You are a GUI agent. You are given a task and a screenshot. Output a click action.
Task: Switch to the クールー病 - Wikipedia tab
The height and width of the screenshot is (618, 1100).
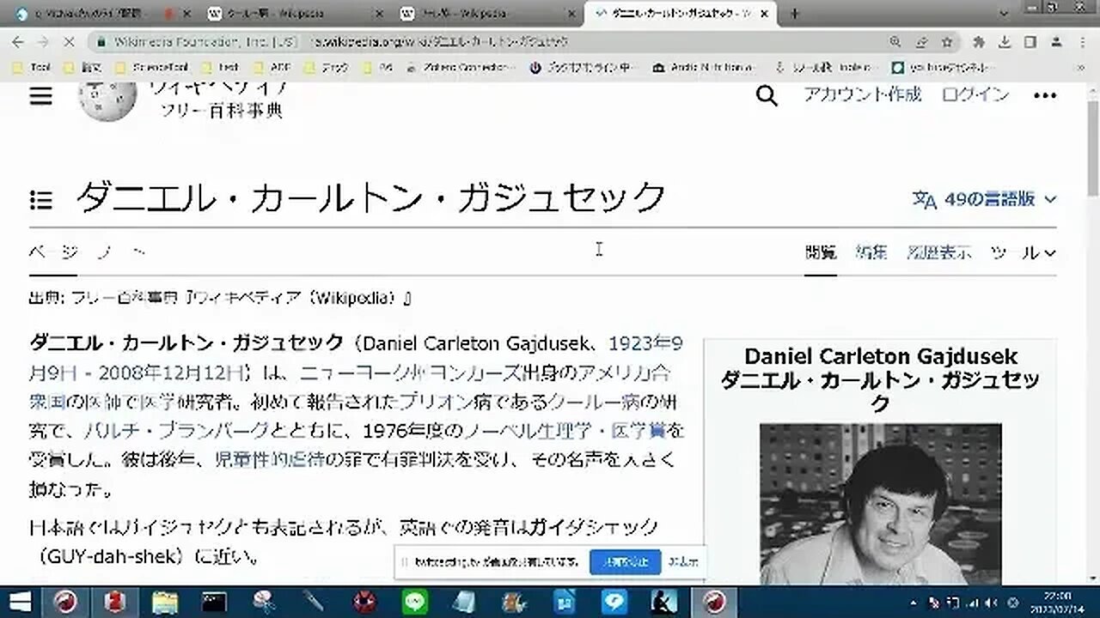[x=295, y=14]
